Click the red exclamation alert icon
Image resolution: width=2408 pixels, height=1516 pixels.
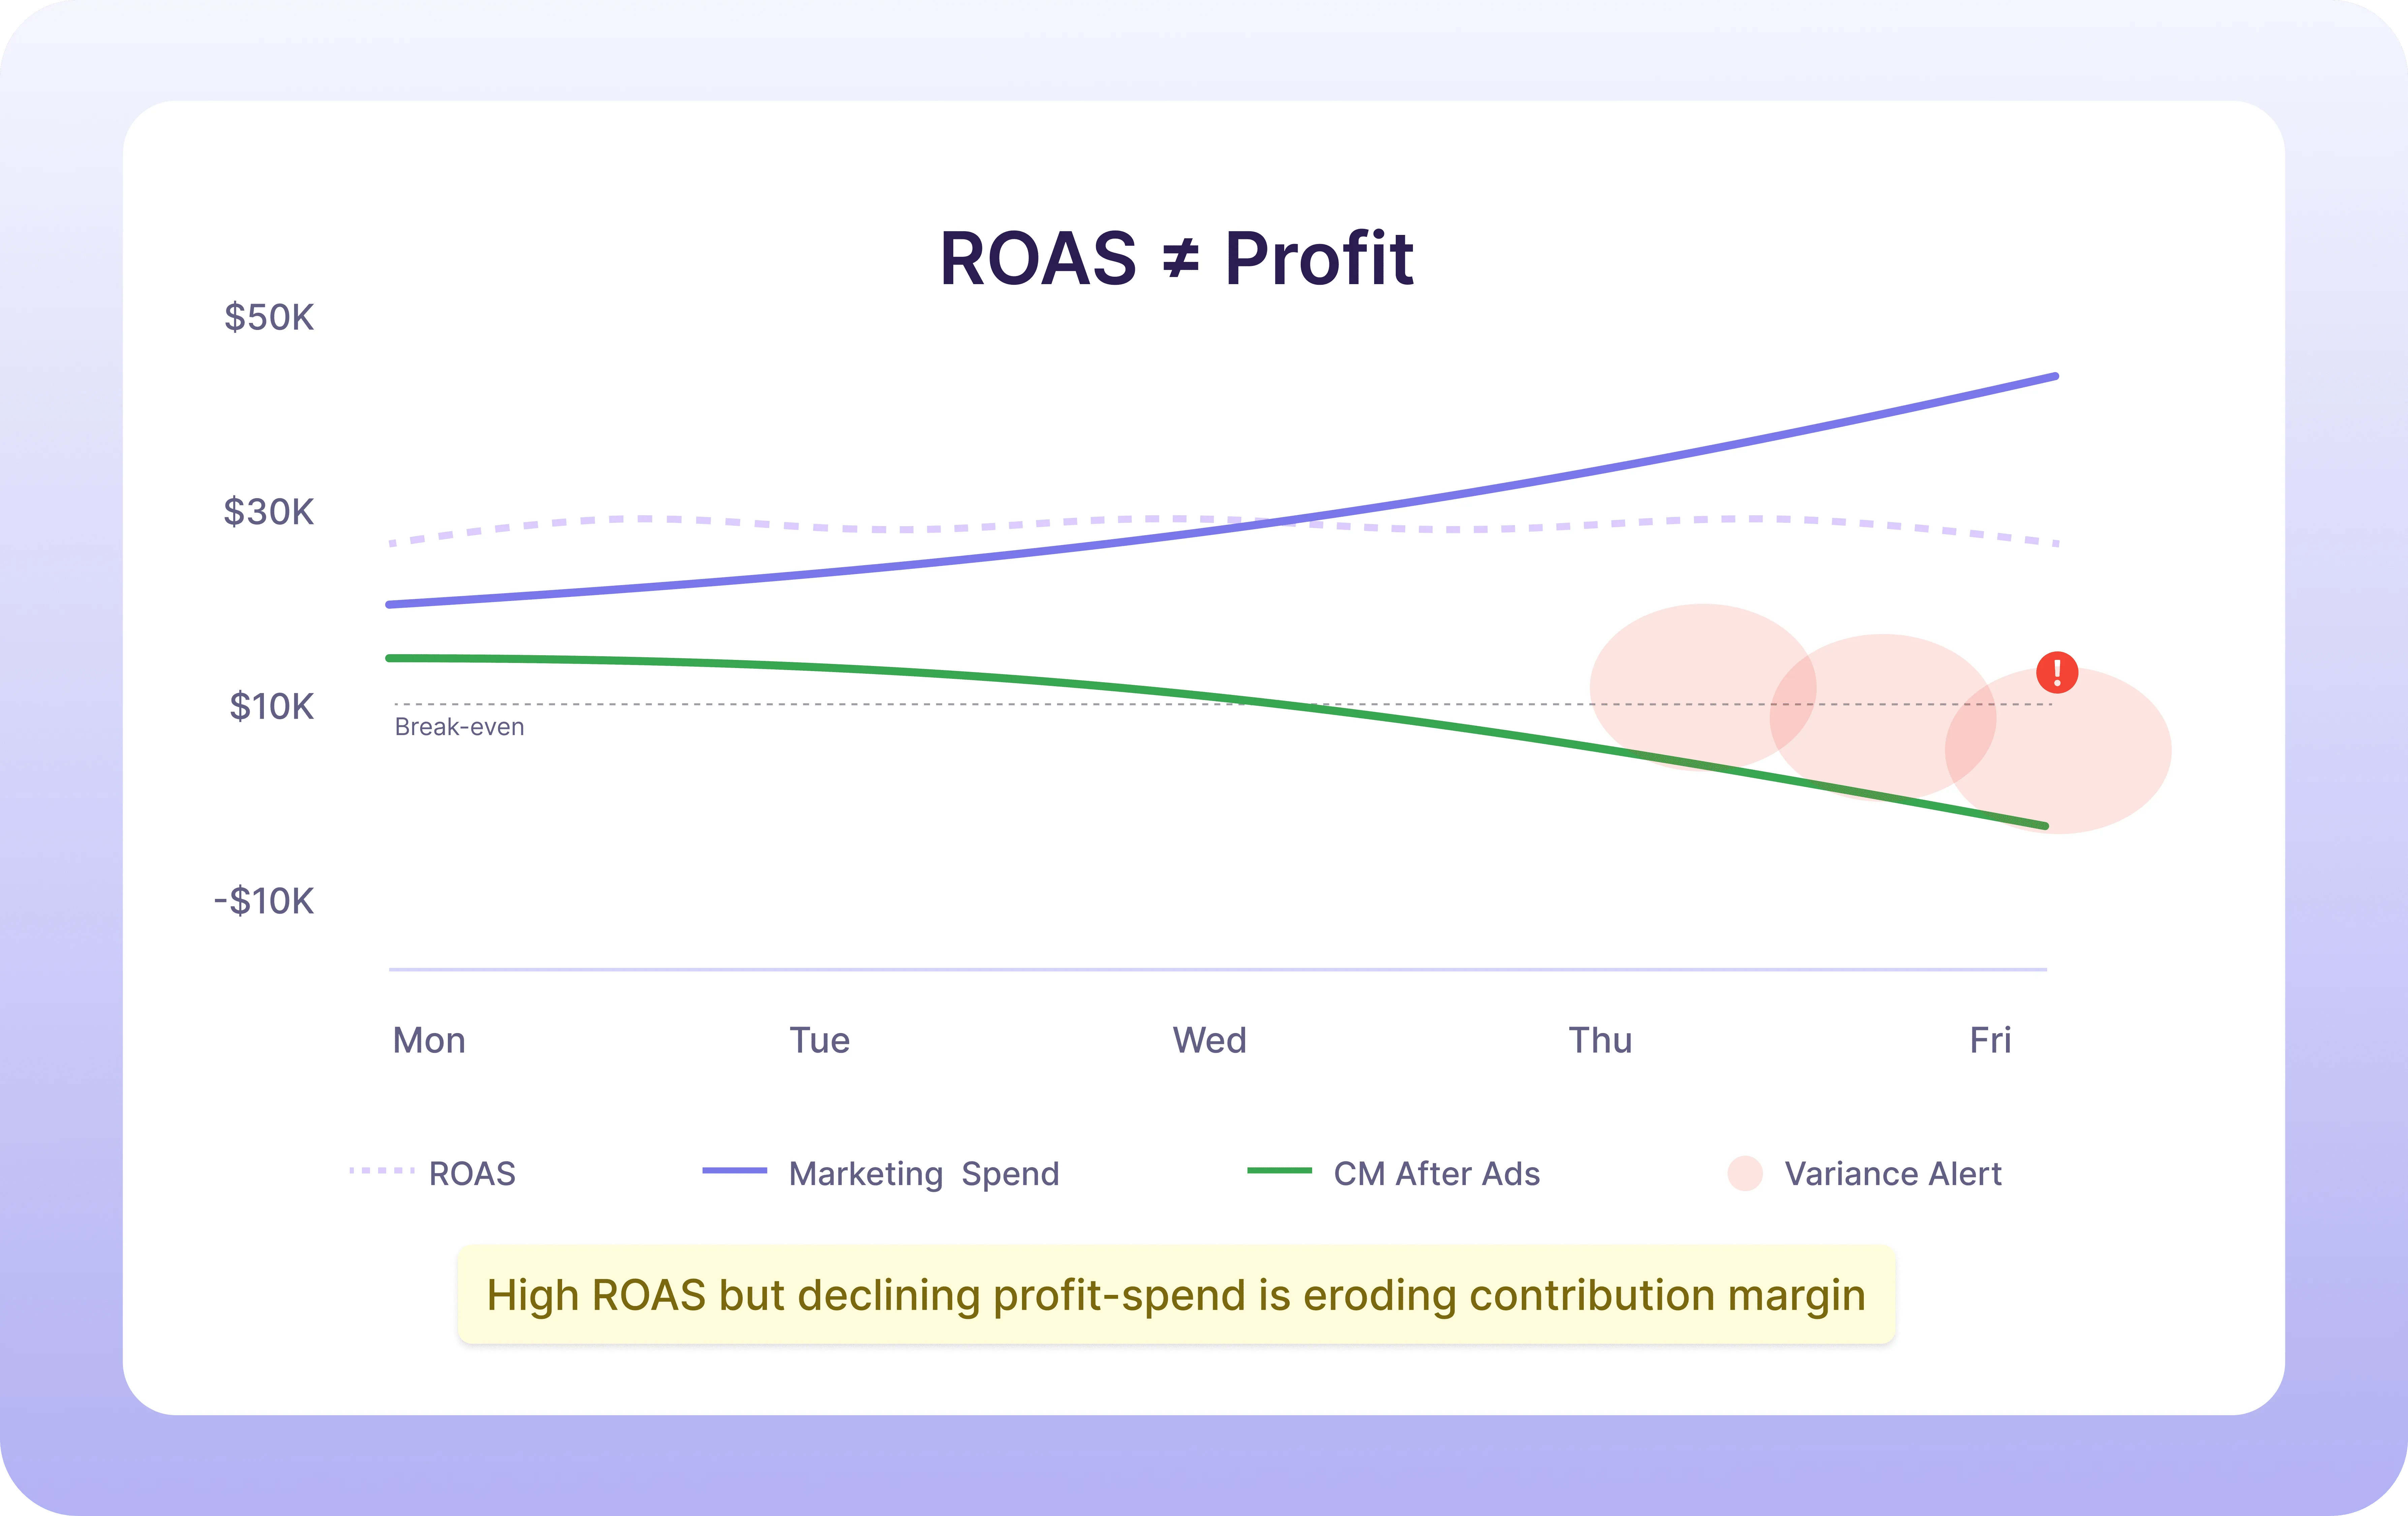click(x=2057, y=672)
